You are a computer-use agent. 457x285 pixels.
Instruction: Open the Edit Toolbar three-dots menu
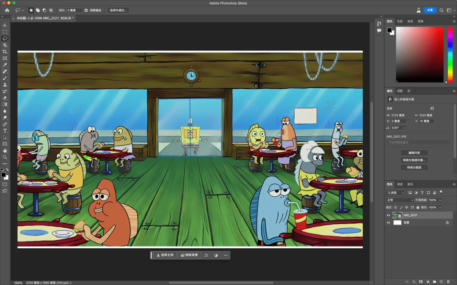coord(5,164)
